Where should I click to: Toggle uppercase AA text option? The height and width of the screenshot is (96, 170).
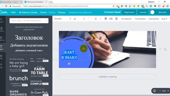click(111, 19)
